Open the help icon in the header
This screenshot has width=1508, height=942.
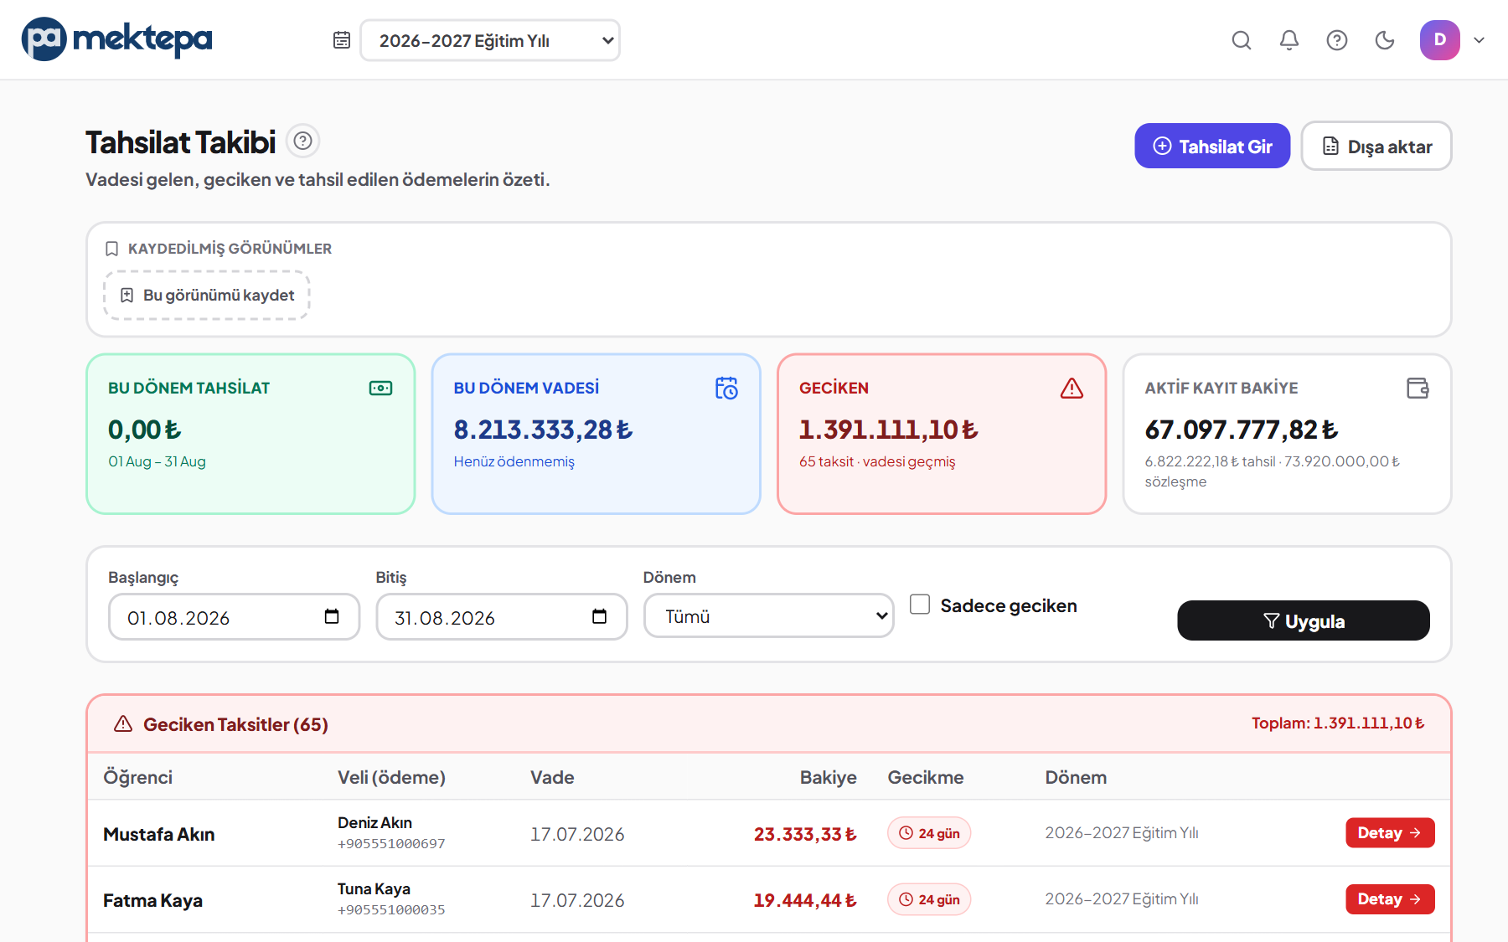[x=1337, y=40]
